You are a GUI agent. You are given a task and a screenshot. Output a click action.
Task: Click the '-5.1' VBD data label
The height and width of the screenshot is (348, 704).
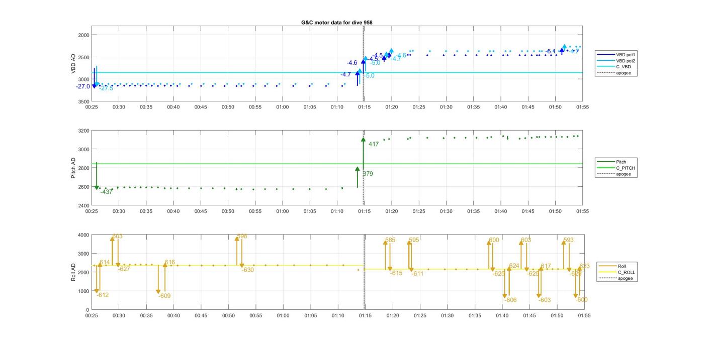(551, 51)
